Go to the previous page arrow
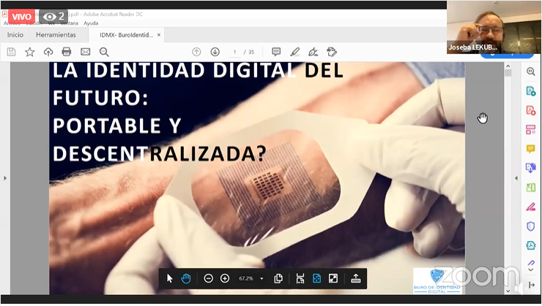542x306 pixels. 196,52
